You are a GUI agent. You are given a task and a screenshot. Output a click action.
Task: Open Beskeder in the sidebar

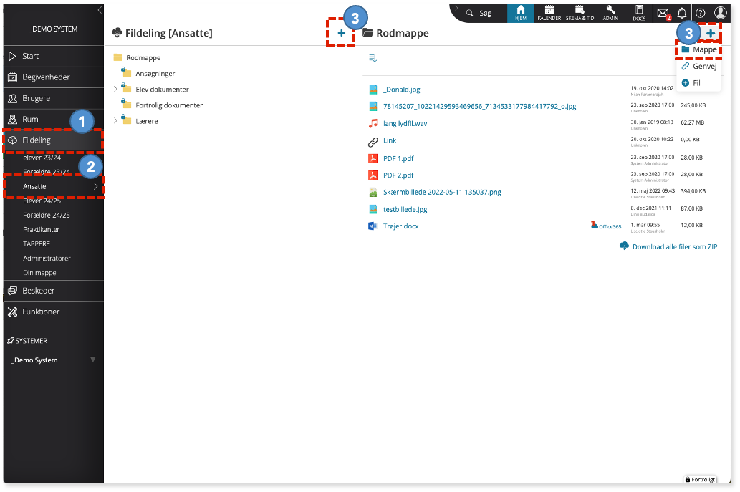53,291
